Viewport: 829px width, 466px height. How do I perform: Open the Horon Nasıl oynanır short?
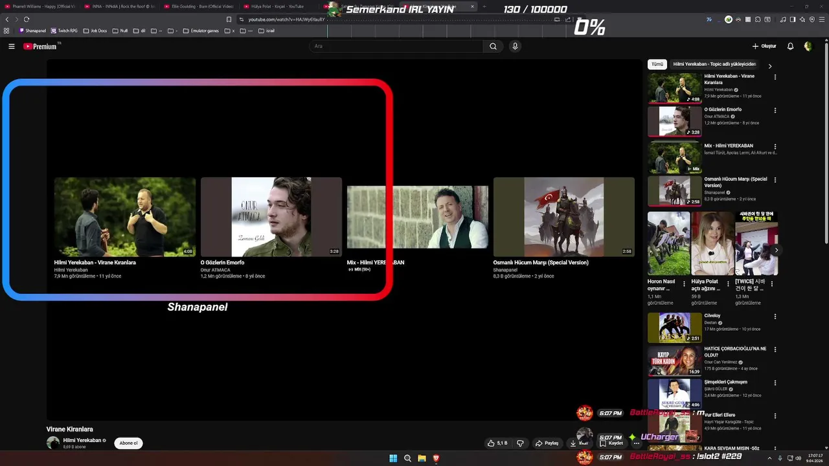point(668,243)
